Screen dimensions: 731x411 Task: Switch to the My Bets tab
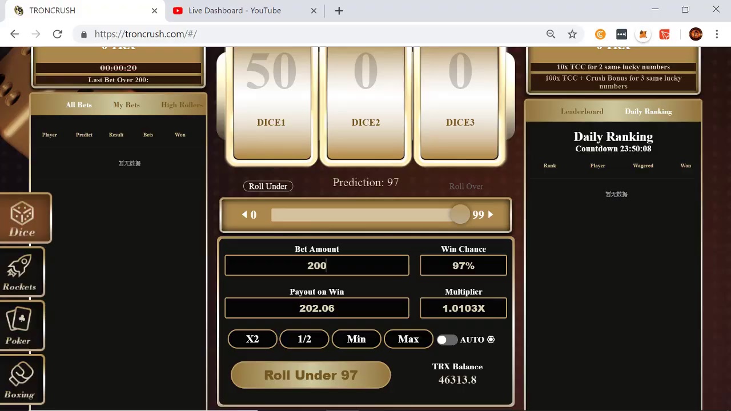point(126,105)
